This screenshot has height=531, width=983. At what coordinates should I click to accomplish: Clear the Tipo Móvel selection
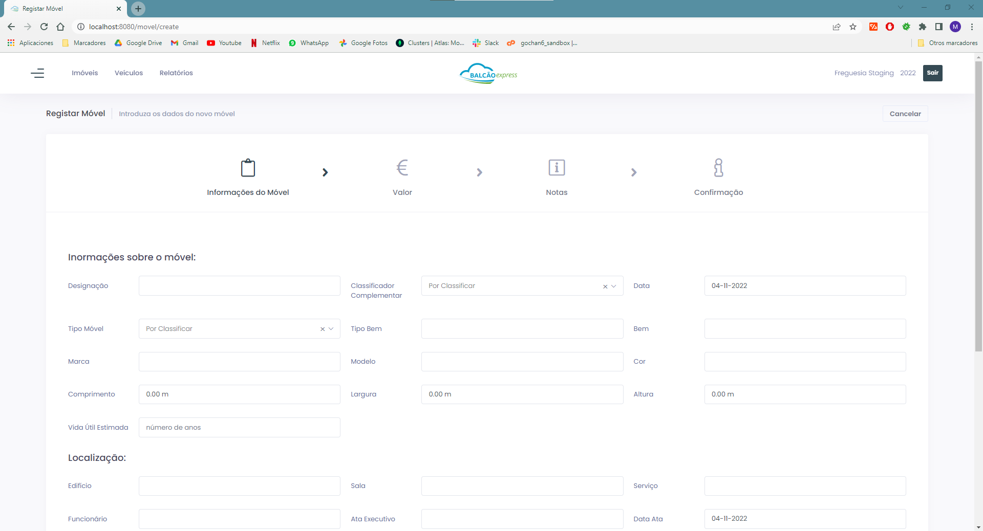[x=323, y=329]
